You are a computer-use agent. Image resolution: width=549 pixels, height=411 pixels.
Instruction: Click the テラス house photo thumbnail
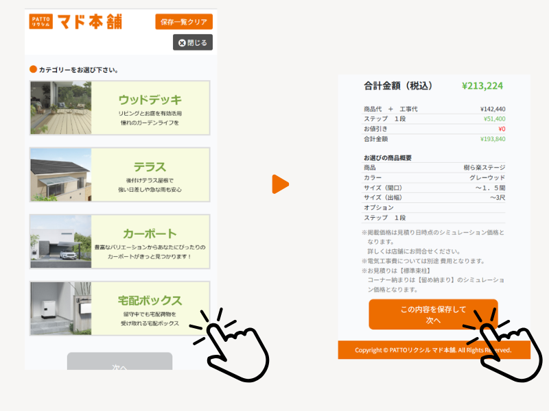coord(60,175)
